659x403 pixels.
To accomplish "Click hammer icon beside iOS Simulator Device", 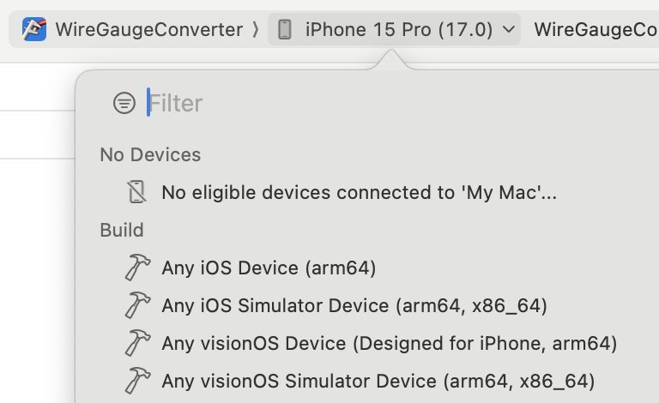I will pyautogui.click(x=137, y=305).
